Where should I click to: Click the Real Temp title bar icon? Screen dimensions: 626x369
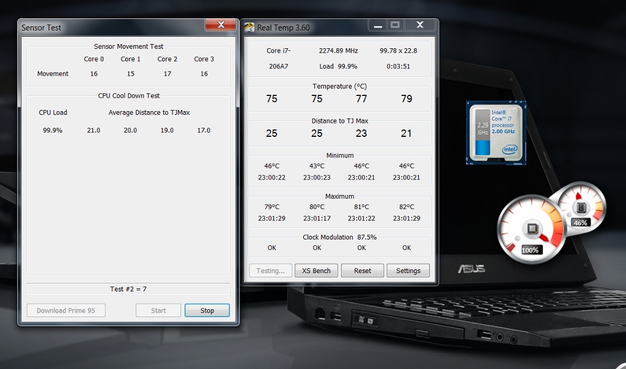pyautogui.click(x=249, y=27)
